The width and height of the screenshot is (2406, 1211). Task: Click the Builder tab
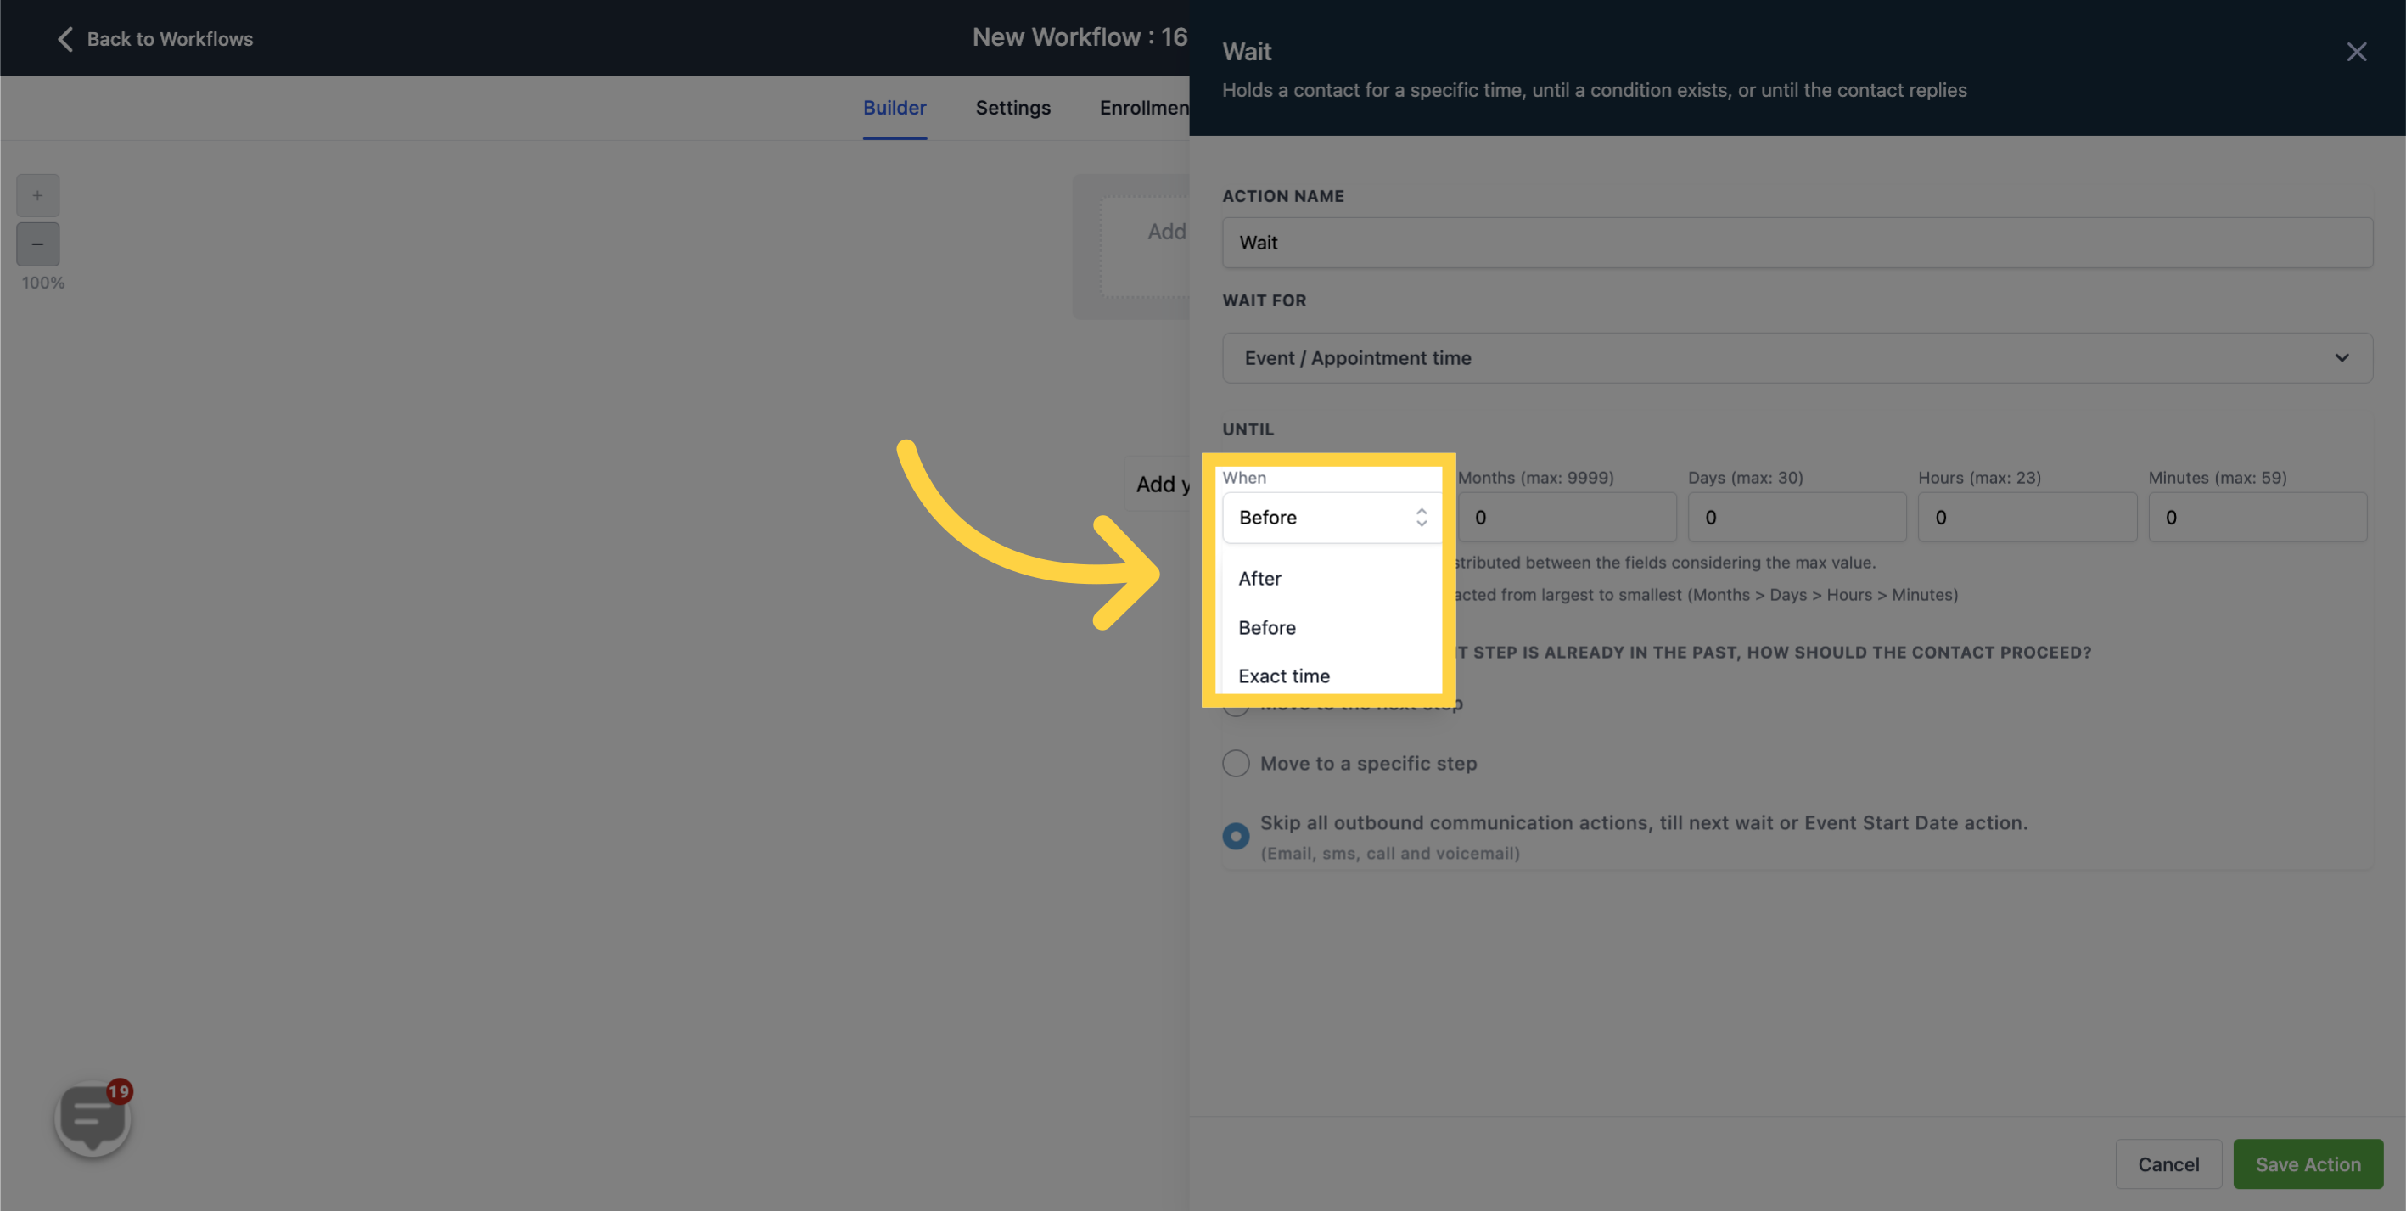895,108
